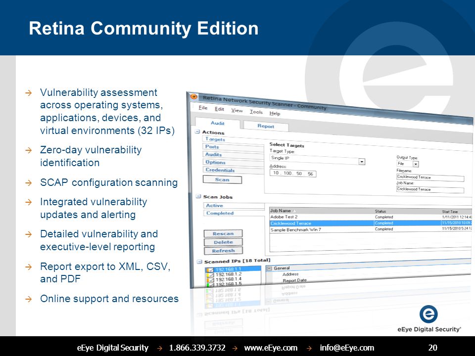Select the Adobe Test 2 job row
The image size is (475, 356).
click(x=371, y=217)
